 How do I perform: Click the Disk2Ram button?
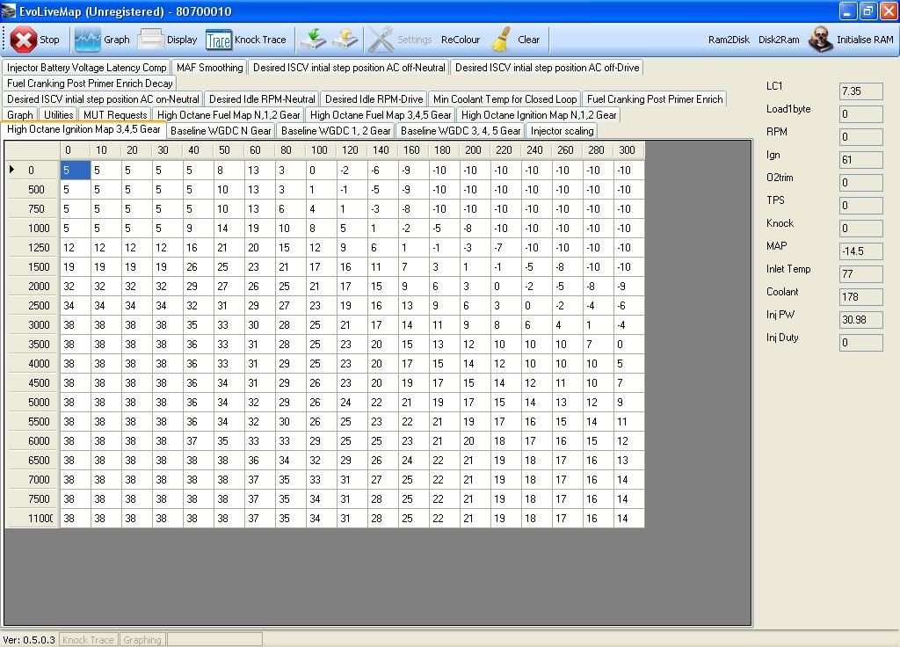(x=779, y=40)
